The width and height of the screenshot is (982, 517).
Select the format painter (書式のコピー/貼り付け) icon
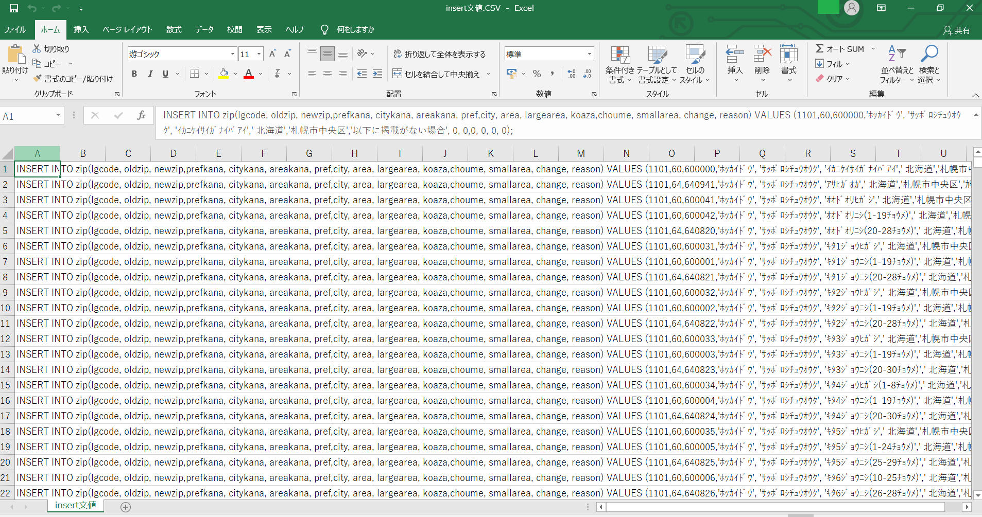tap(36, 78)
